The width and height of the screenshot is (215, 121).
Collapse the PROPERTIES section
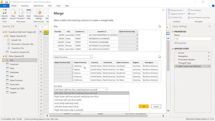(x=173, y=32)
